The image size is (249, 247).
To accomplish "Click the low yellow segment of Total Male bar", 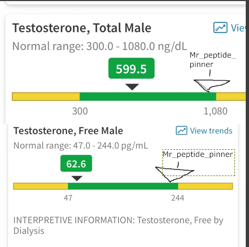I will tap(46, 97).
